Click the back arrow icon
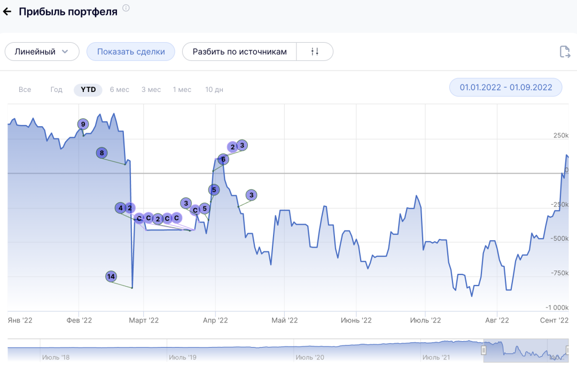577x369 pixels. 7,12
